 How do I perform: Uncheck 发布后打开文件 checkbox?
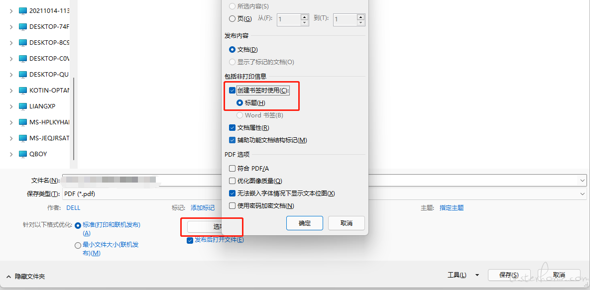(190, 240)
